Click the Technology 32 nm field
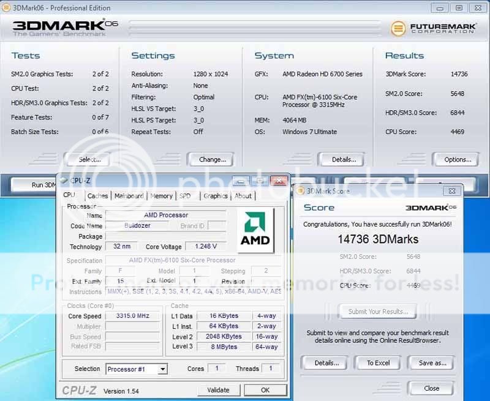490x401 pixels. point(121,246)
